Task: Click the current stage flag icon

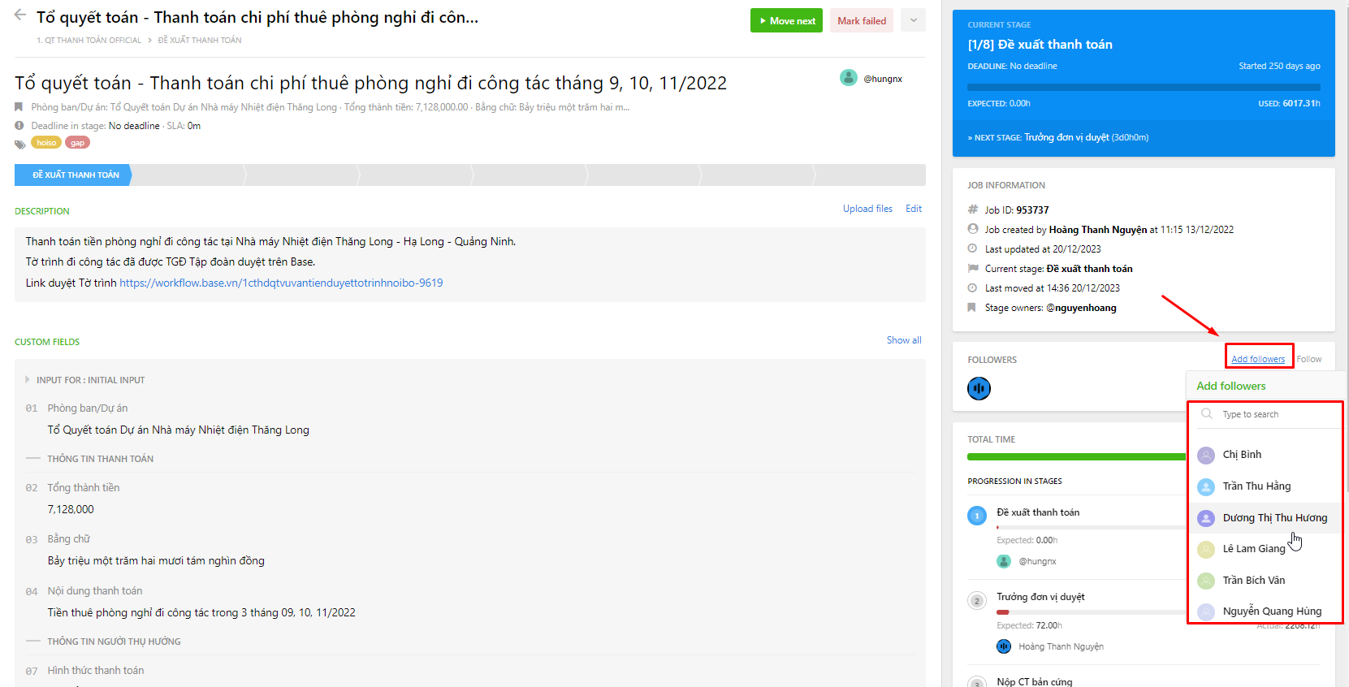Action: pos(973,268)
